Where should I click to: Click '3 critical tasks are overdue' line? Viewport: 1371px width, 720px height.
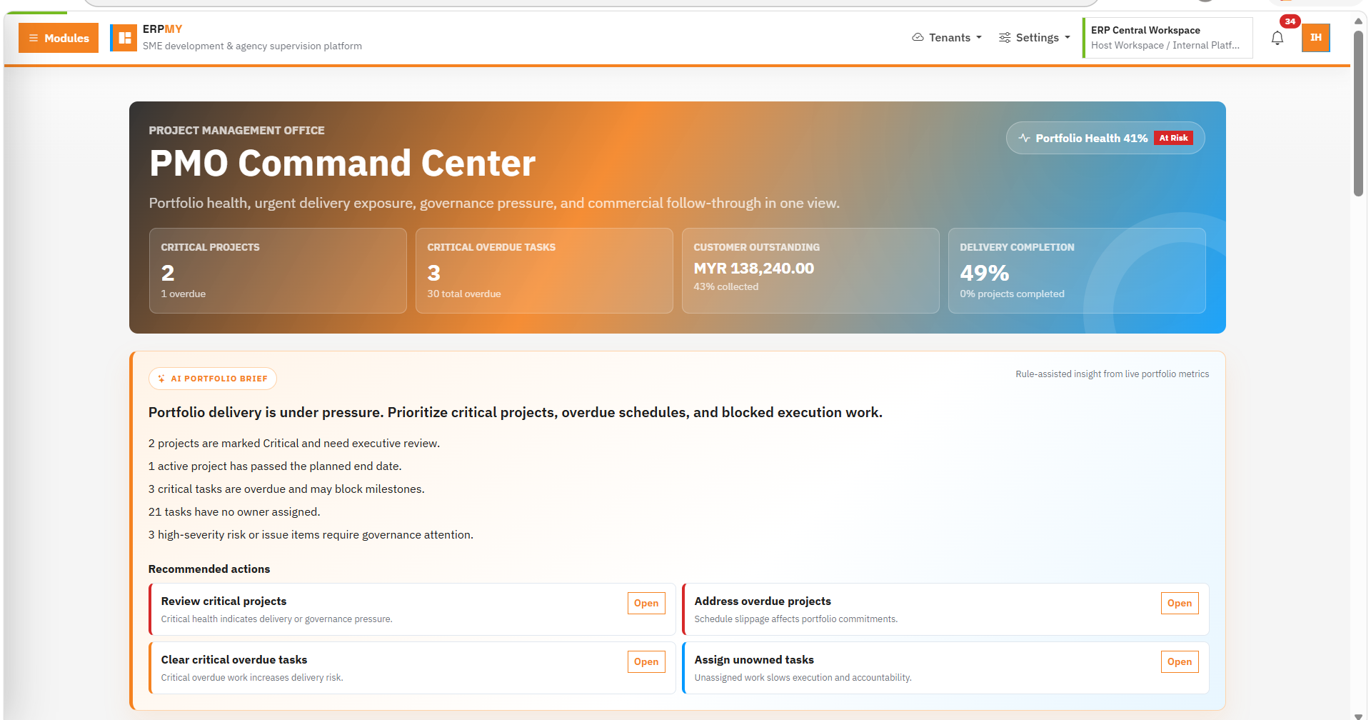coord(286,489)
